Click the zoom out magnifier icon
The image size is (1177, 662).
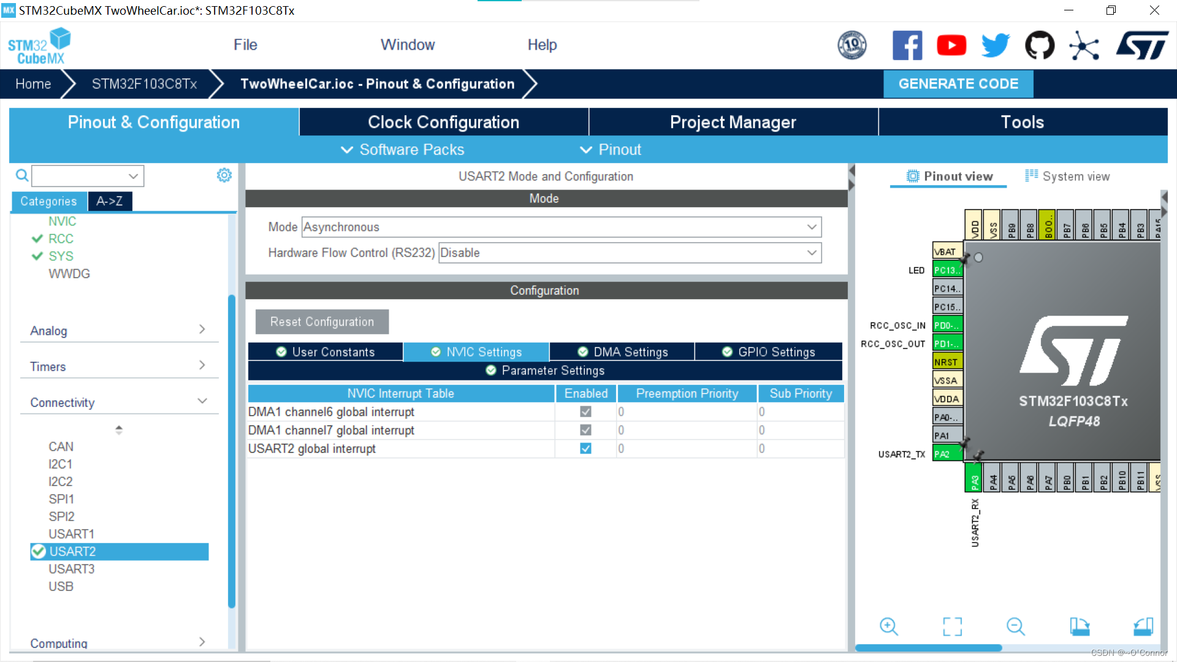coord(1015,626)
